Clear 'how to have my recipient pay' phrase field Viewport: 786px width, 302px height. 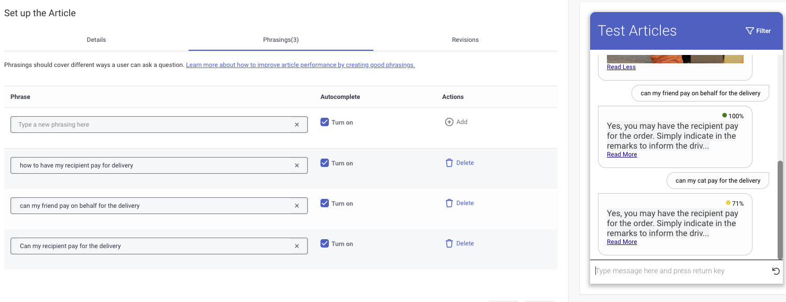pos(297,165)
